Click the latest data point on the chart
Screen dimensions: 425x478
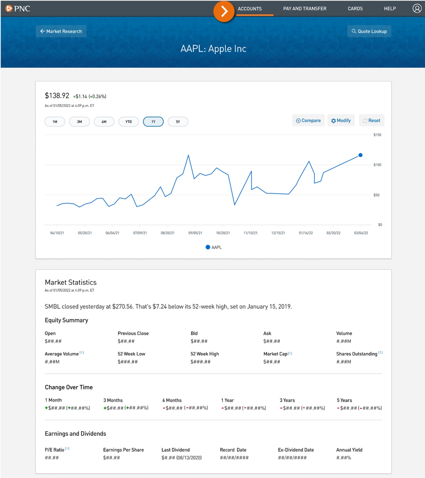pos(360,155)
